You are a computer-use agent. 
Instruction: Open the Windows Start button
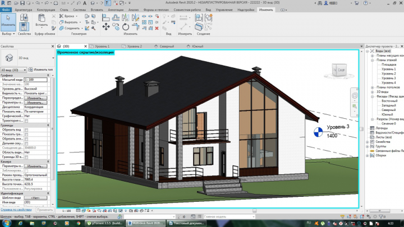coord(6,223)
